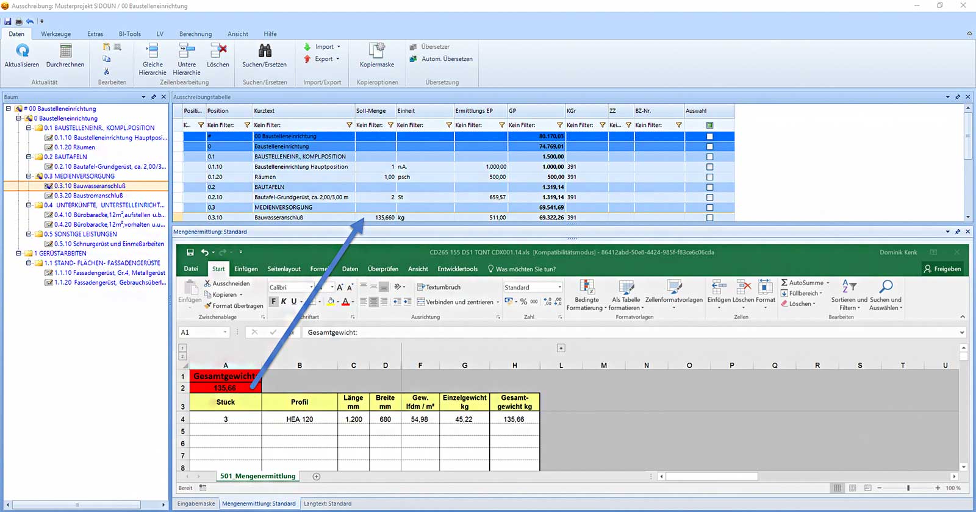Image resolution: width=976 pixels, height=512 pixels.
Task: Click Excel Sortieren und Filtern icon
Action: [849, 286]
